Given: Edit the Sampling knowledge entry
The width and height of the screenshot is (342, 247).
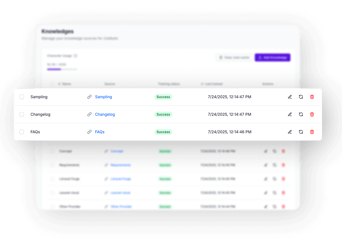Looking at the screenshot, I should (290, 97).
